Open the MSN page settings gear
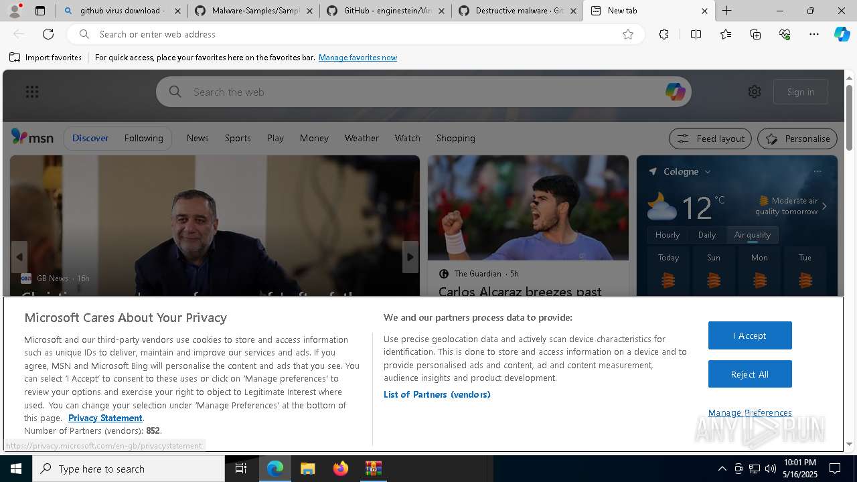857x482 pixels. tap(755, 92)
